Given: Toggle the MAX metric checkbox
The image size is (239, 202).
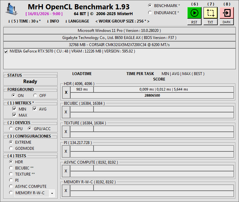Looking at the screenshot, I should tap(14, 115).
